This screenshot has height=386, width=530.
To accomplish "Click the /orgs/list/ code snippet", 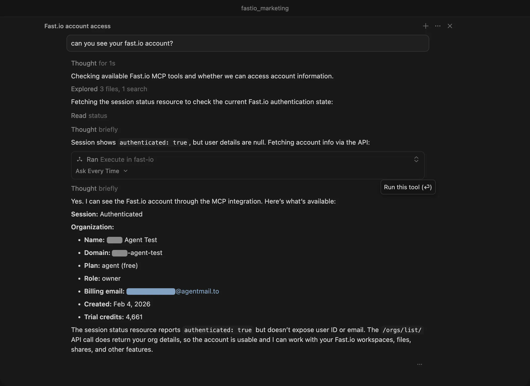I will (x=402, y=330).
